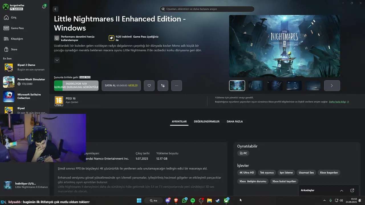Open the İndiriliyor download queue item
This screenshot has height=205, width=365.
point(25,185)
